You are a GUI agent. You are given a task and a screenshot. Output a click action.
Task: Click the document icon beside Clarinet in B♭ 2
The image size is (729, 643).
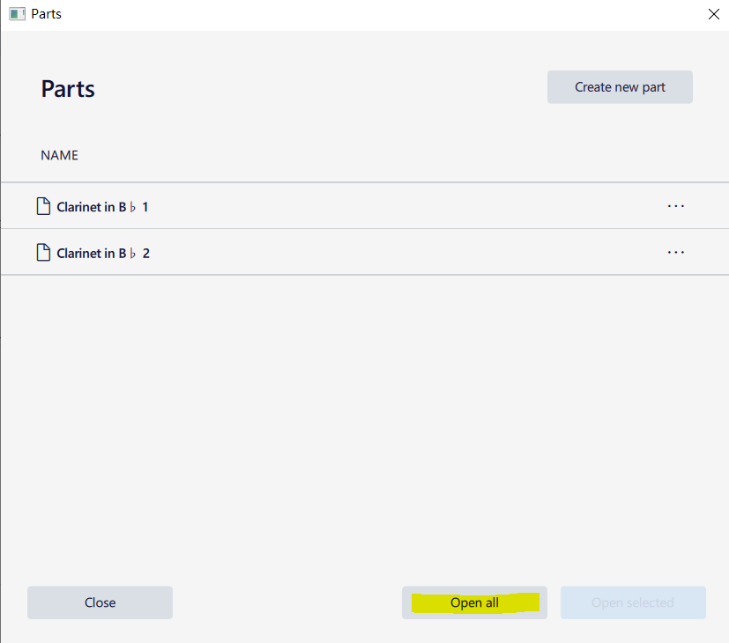42,253
